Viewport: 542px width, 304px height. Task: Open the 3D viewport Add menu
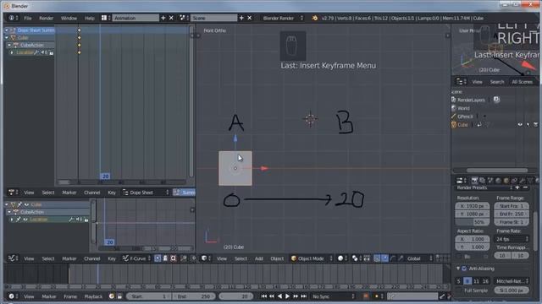click(x=259, y=258)
